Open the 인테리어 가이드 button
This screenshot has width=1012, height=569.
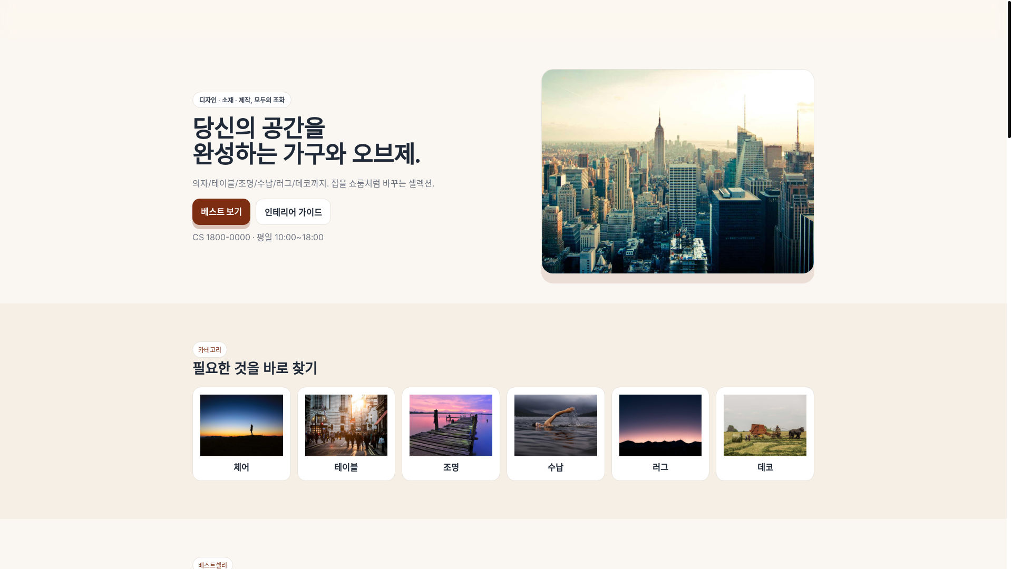(x=293, y=212)
